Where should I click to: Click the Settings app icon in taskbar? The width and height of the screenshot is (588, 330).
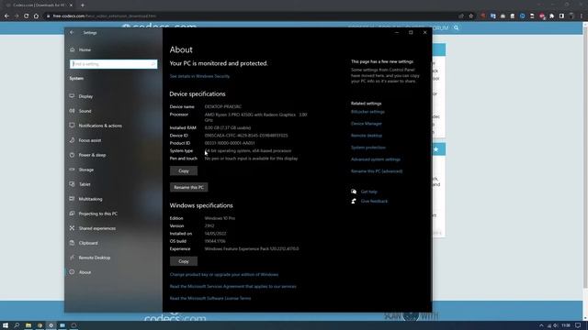(51, 325)
